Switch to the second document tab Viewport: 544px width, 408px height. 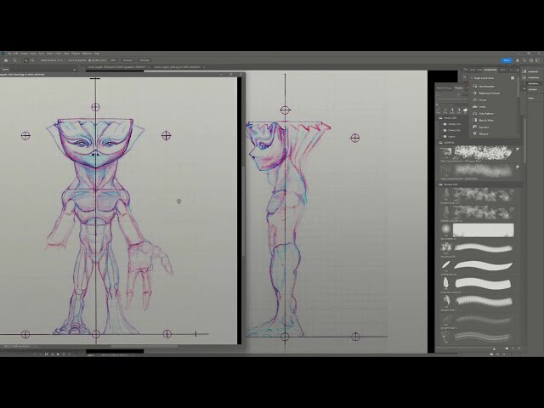(x=178, y=67)
